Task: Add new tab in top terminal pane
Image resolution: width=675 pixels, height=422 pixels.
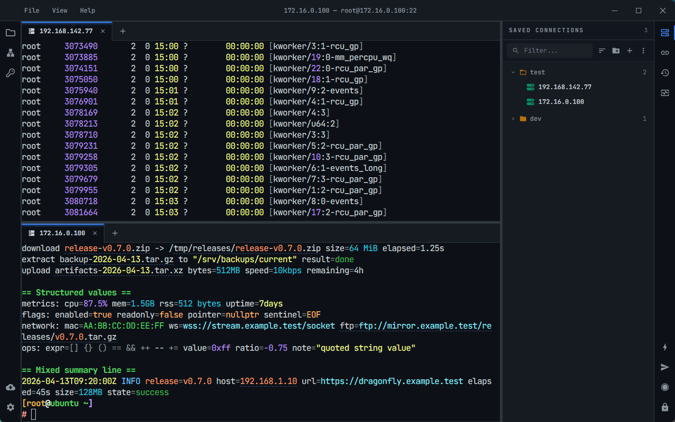Action: click(x=123, y=31)
